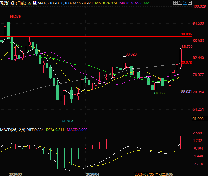Click the second chart tool icon at top right

click(x=180, y=3)
